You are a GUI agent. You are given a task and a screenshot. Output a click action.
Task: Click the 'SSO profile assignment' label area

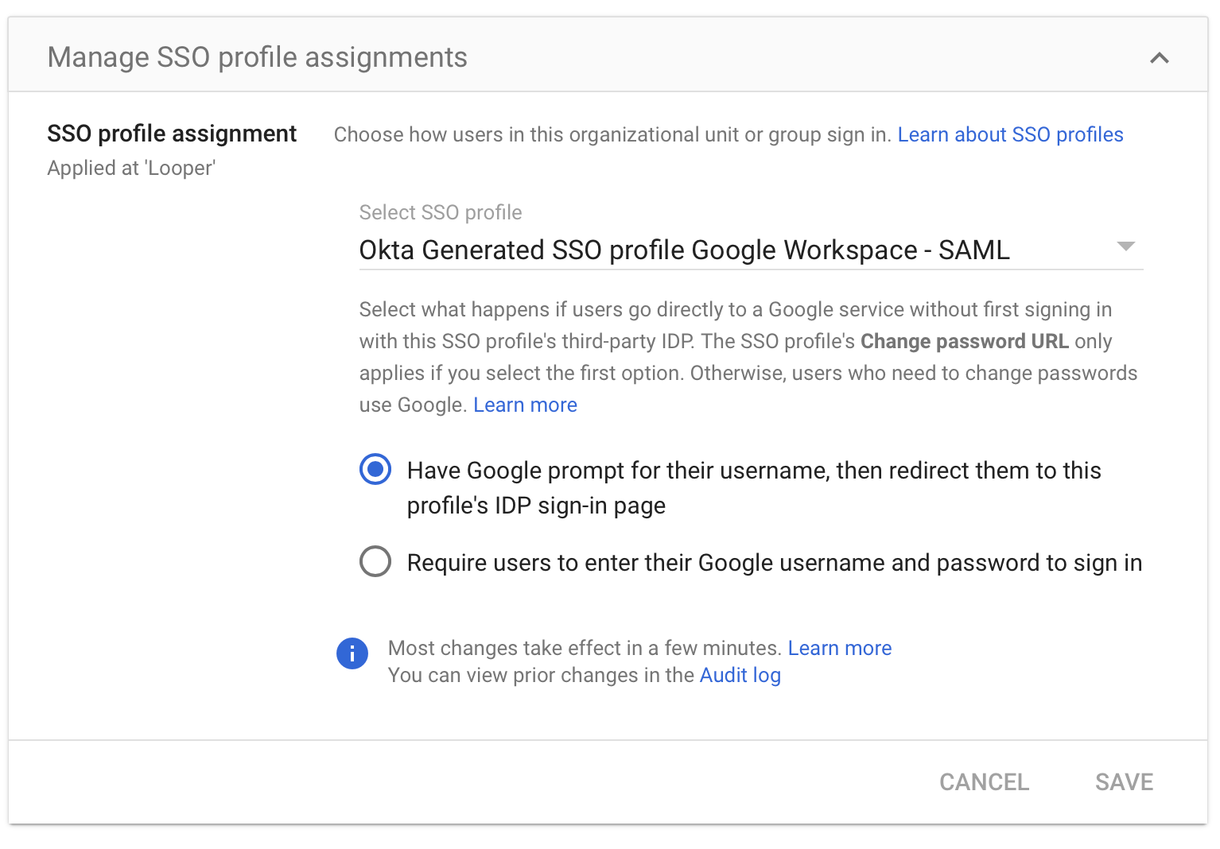[x=172, y=133]
